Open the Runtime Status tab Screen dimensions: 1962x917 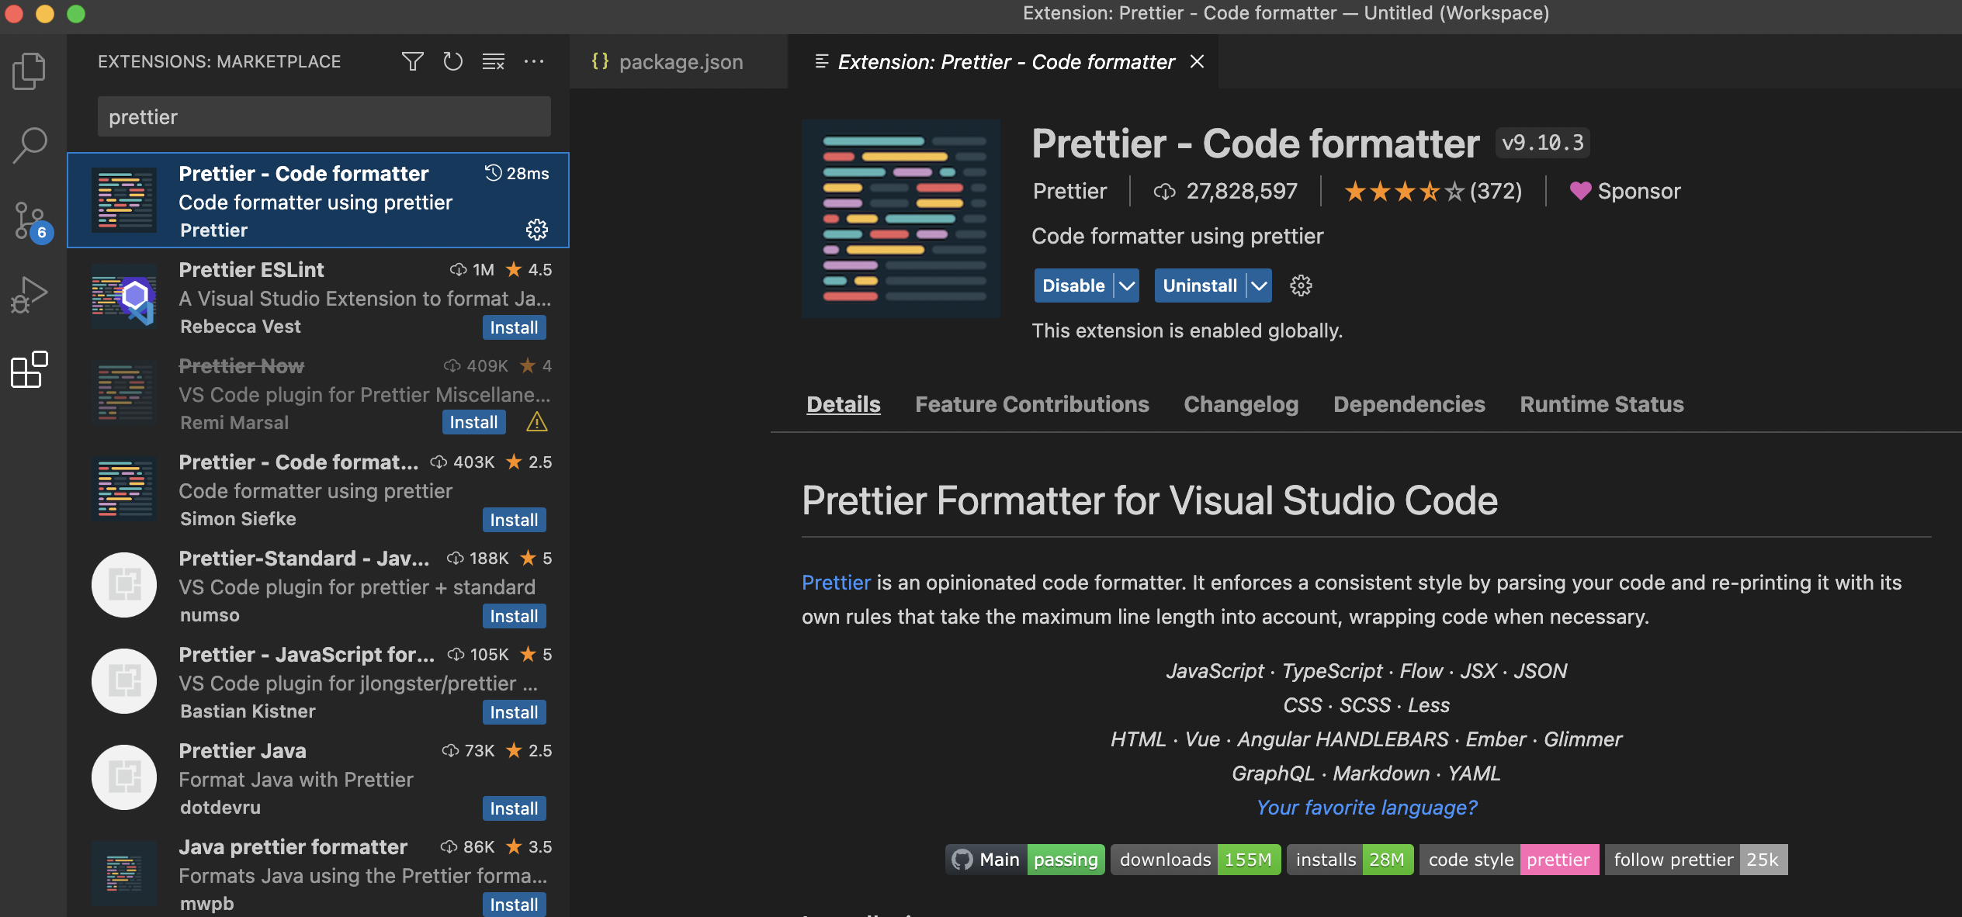tap(1602, 404)
